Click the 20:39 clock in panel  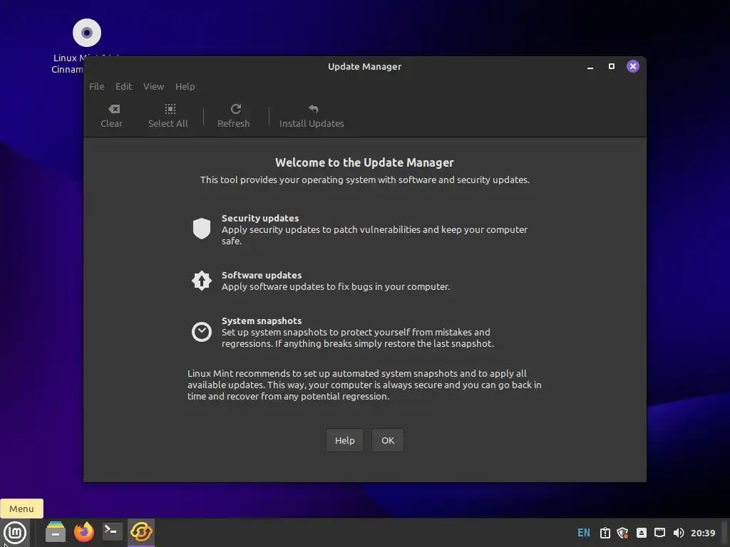702,533
